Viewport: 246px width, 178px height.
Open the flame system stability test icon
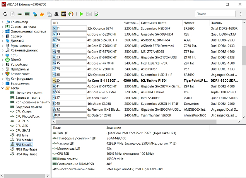point(42,14)
